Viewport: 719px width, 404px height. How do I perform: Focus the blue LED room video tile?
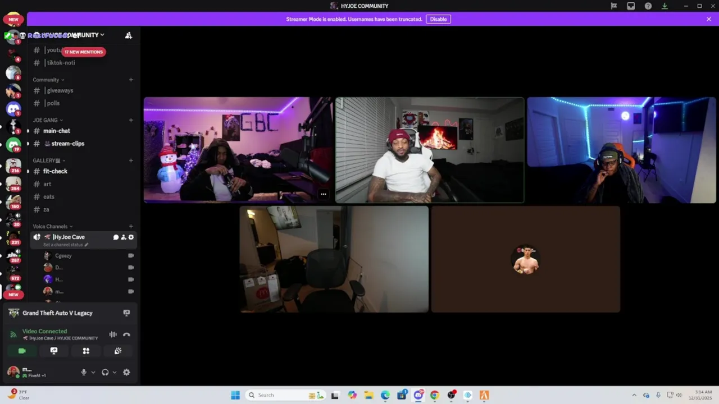621,150
